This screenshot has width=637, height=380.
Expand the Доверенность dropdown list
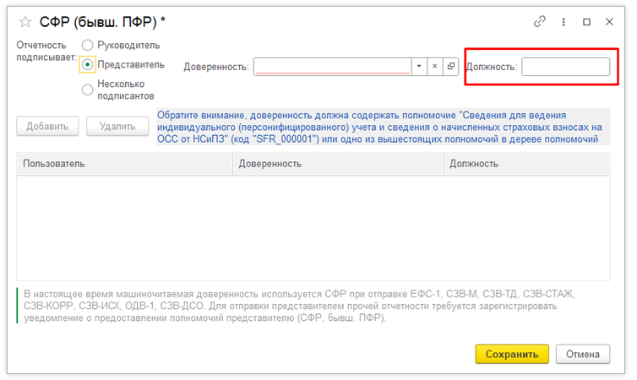click(418, 67)
